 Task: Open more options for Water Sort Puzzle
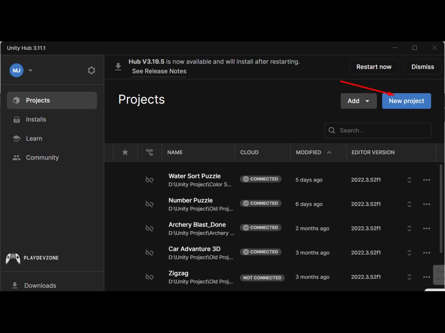[x=426, y=180]
